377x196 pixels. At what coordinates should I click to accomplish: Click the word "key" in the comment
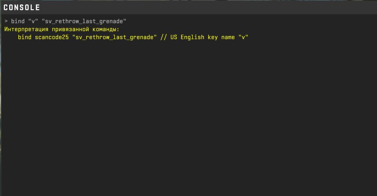[x=212, y=37]
